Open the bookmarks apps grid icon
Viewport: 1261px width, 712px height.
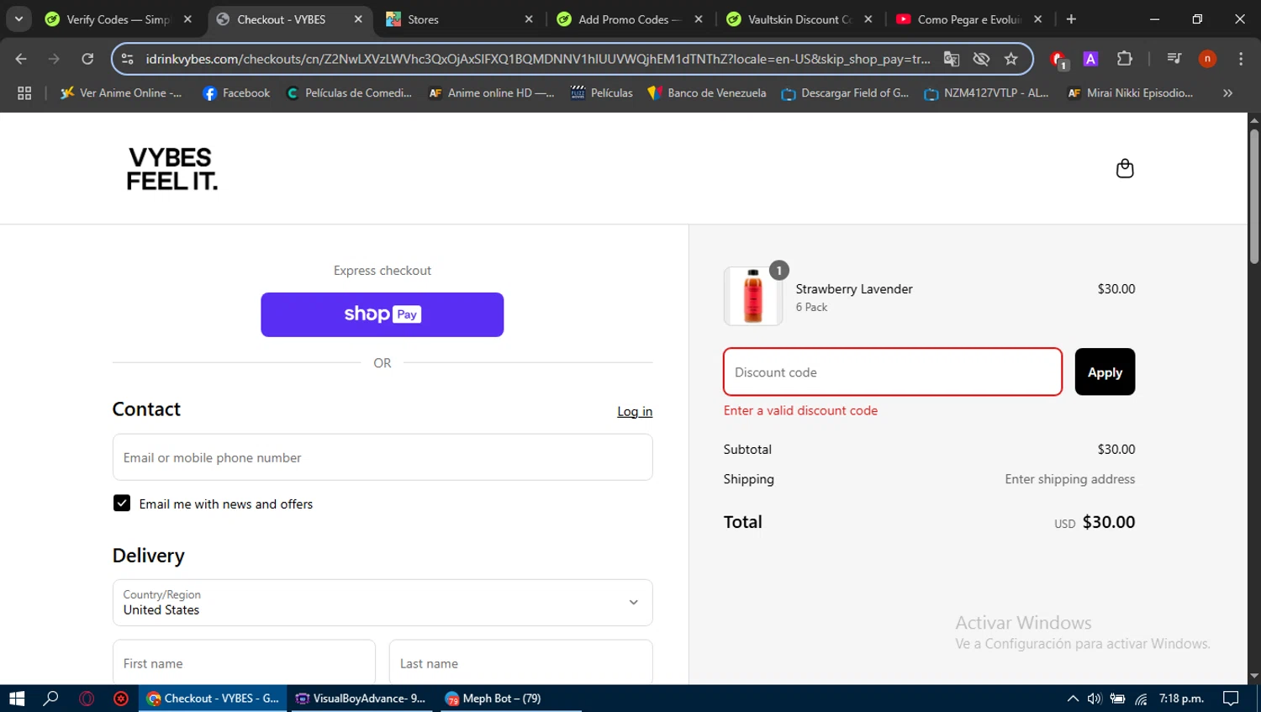point(24,93)
